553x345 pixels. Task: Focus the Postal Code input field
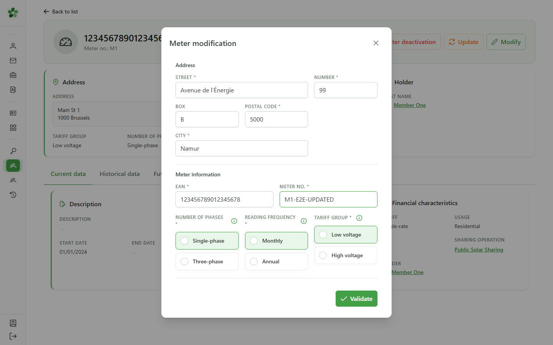point(276,119)
